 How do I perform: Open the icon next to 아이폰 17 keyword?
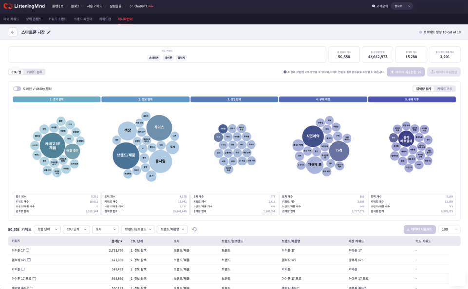pyautogui.click(x=28, y=250)
